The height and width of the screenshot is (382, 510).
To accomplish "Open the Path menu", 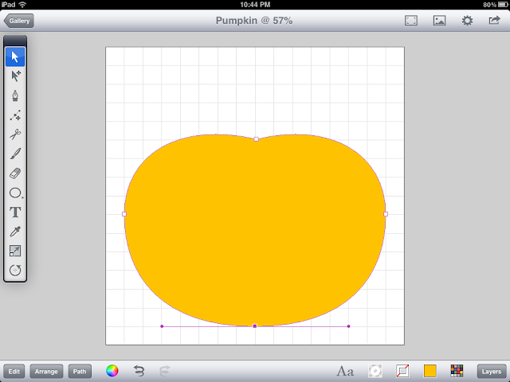I will tap(80, 372).
